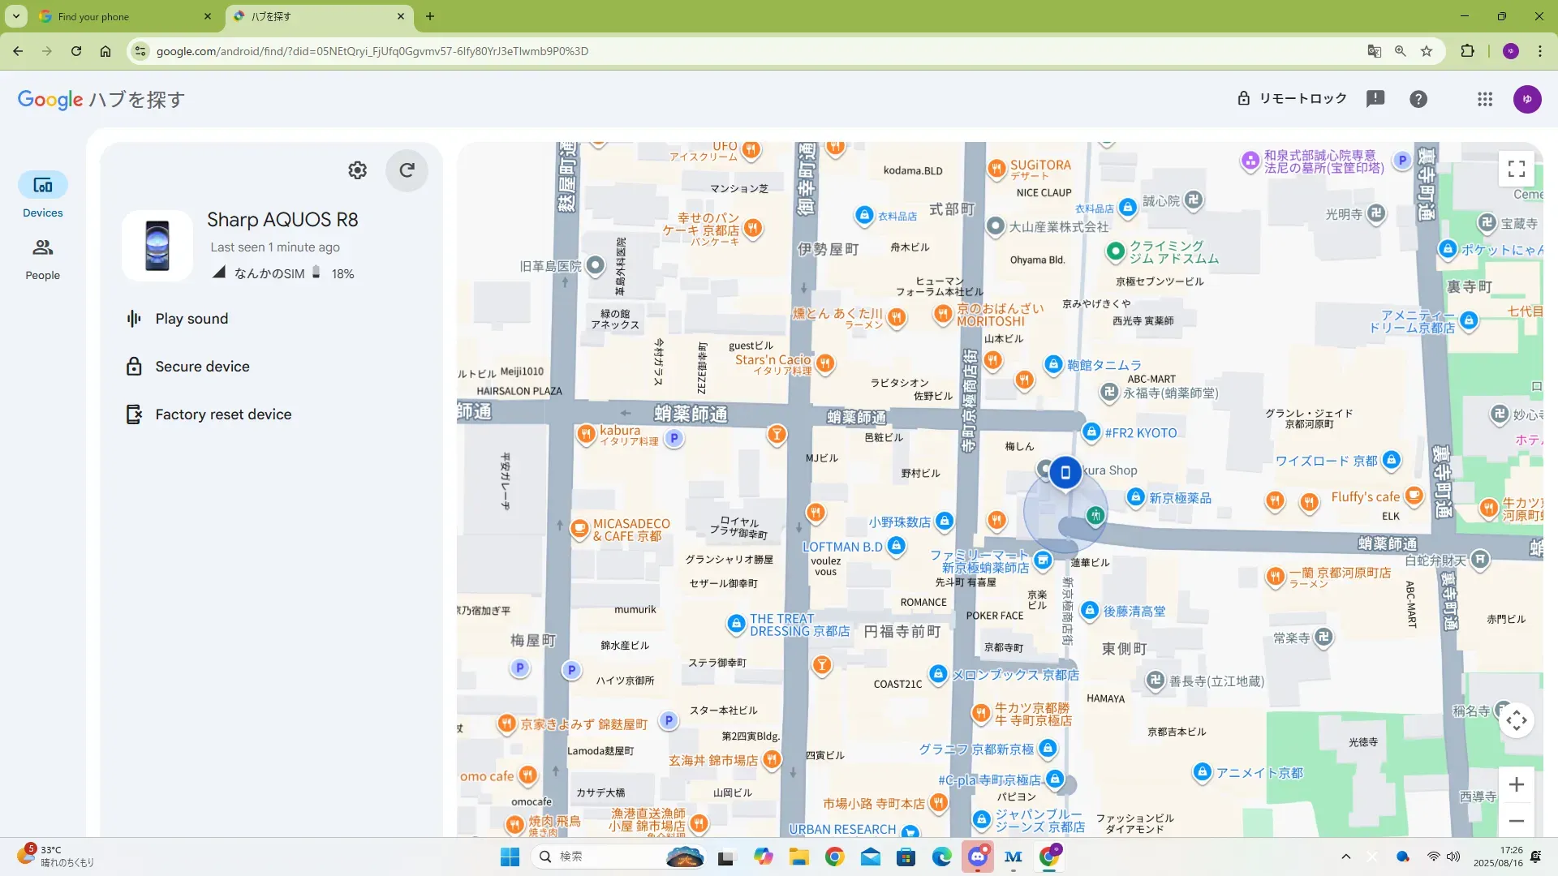Click the phone location marker on map
This screenshot has height=876, width=1558.
coord(1065,472)
